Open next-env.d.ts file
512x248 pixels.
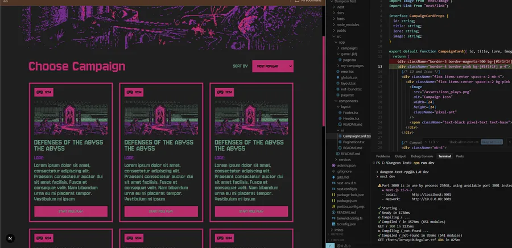(346, 183)
